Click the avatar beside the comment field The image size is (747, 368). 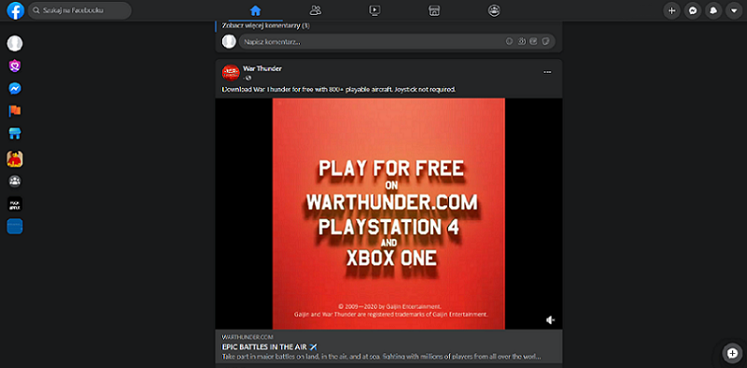pos(229,41)
